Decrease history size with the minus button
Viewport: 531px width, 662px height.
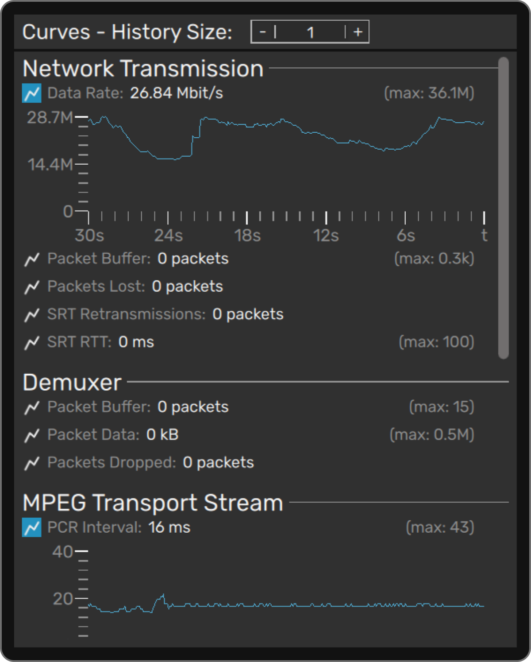(x=263, y=32)
